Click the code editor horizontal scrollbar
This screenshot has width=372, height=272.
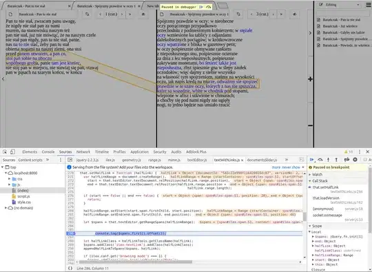(135, 262)
